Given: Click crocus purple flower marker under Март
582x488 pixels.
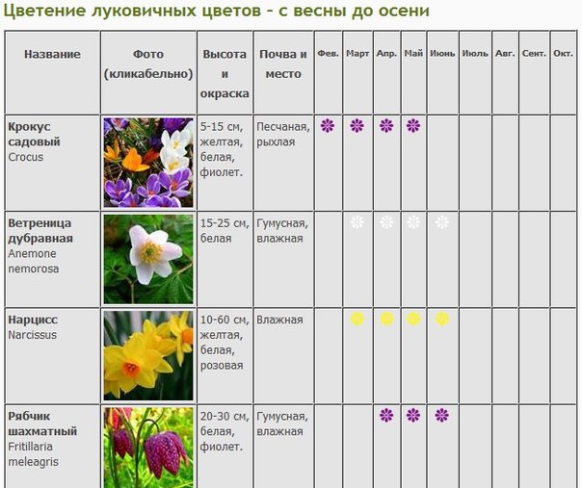Looking at the screenshot, I should [x=357, y=126].
